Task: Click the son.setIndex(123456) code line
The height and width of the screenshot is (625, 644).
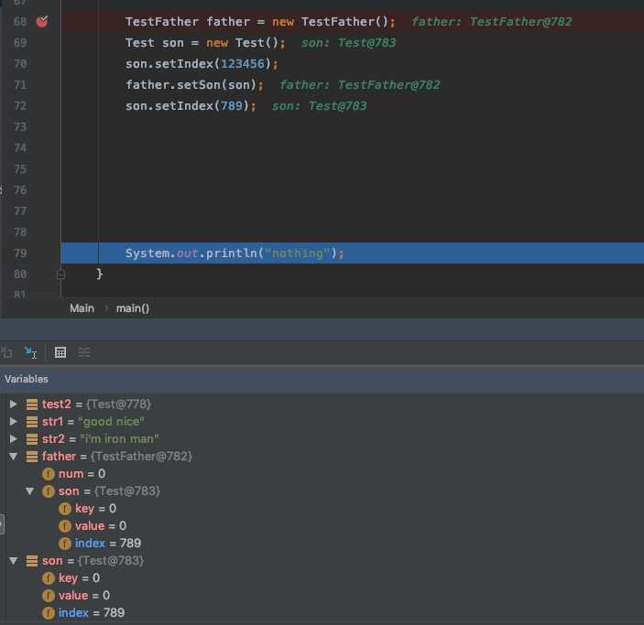Action: pos(202,64)
